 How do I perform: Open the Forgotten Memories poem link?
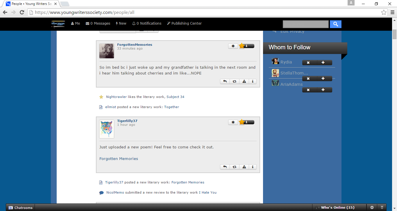point(119,159)
